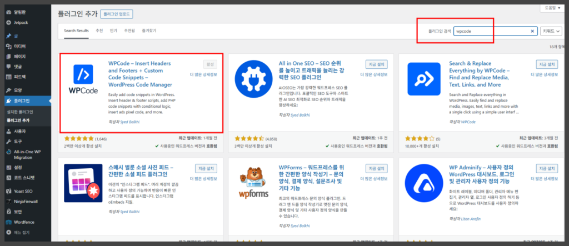Open author link Syed Balkhi under WPCode

[x=129, y=122]
